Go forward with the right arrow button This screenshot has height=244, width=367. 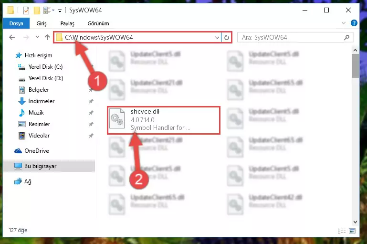click(x=26, y=37)
